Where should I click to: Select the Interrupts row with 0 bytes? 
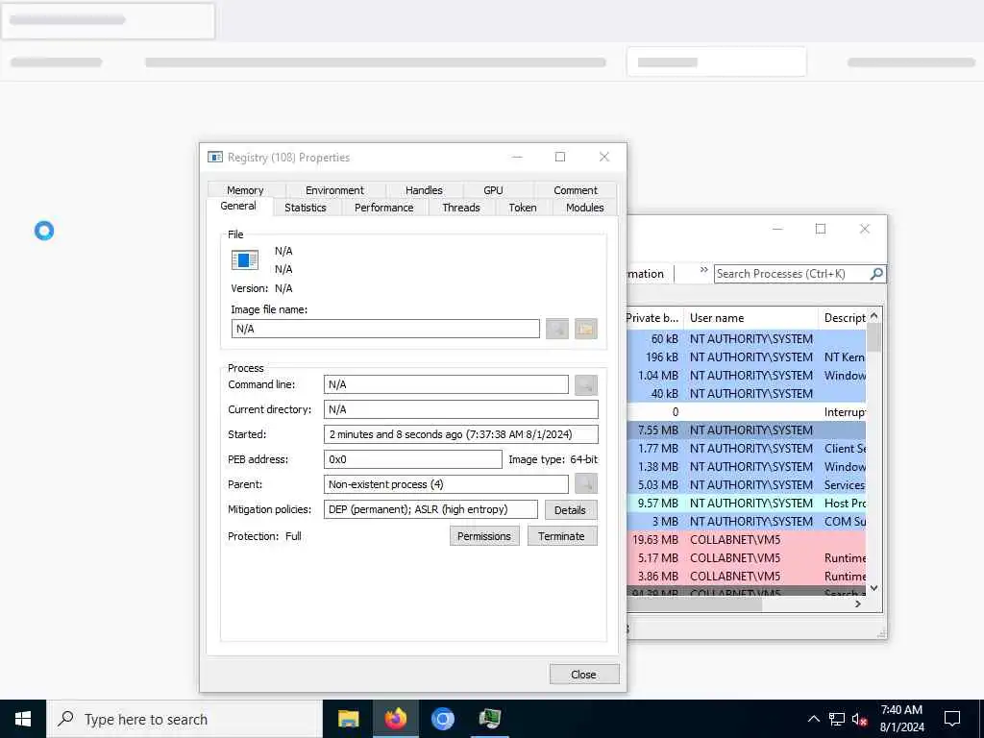(x=746, y=411)
